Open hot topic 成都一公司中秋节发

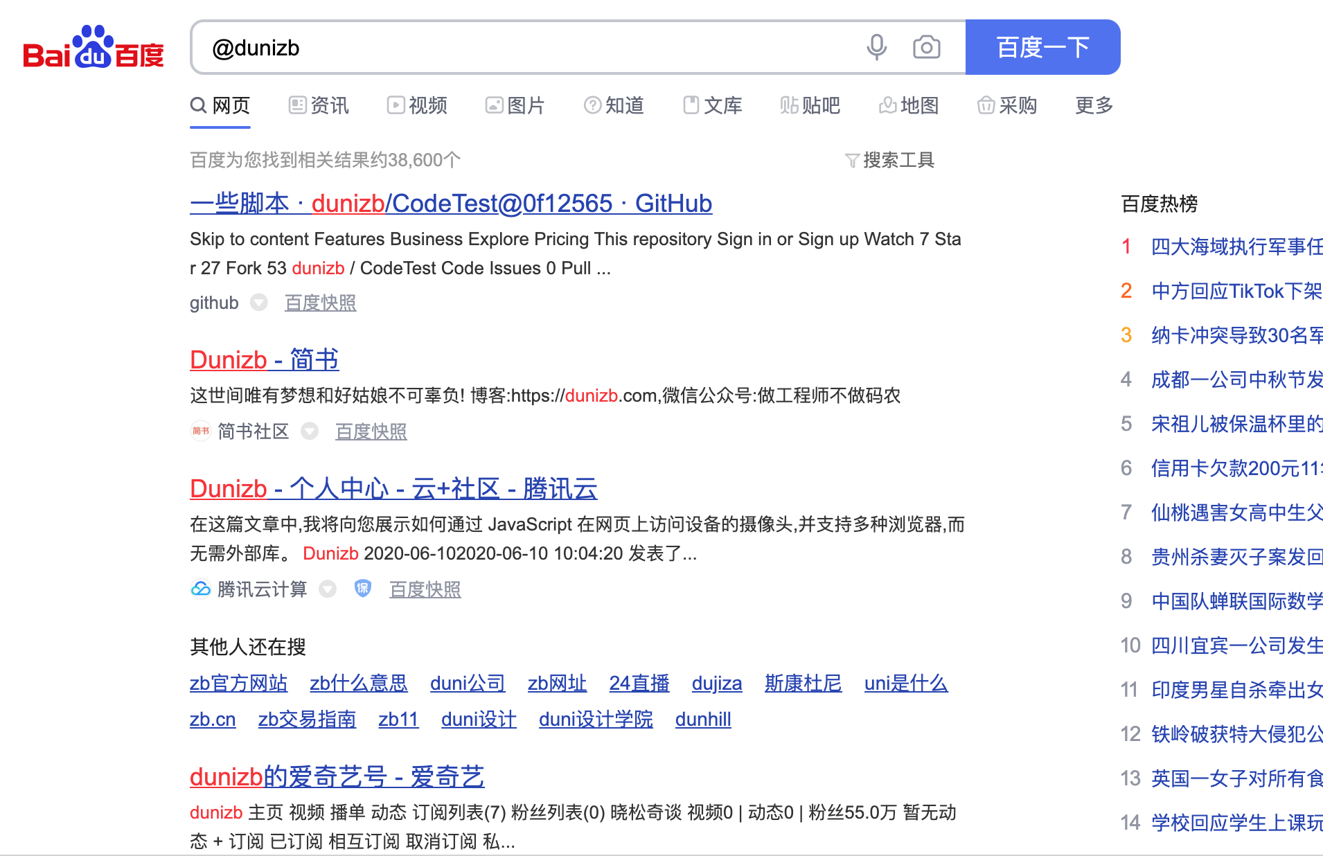coord(1237,380)
